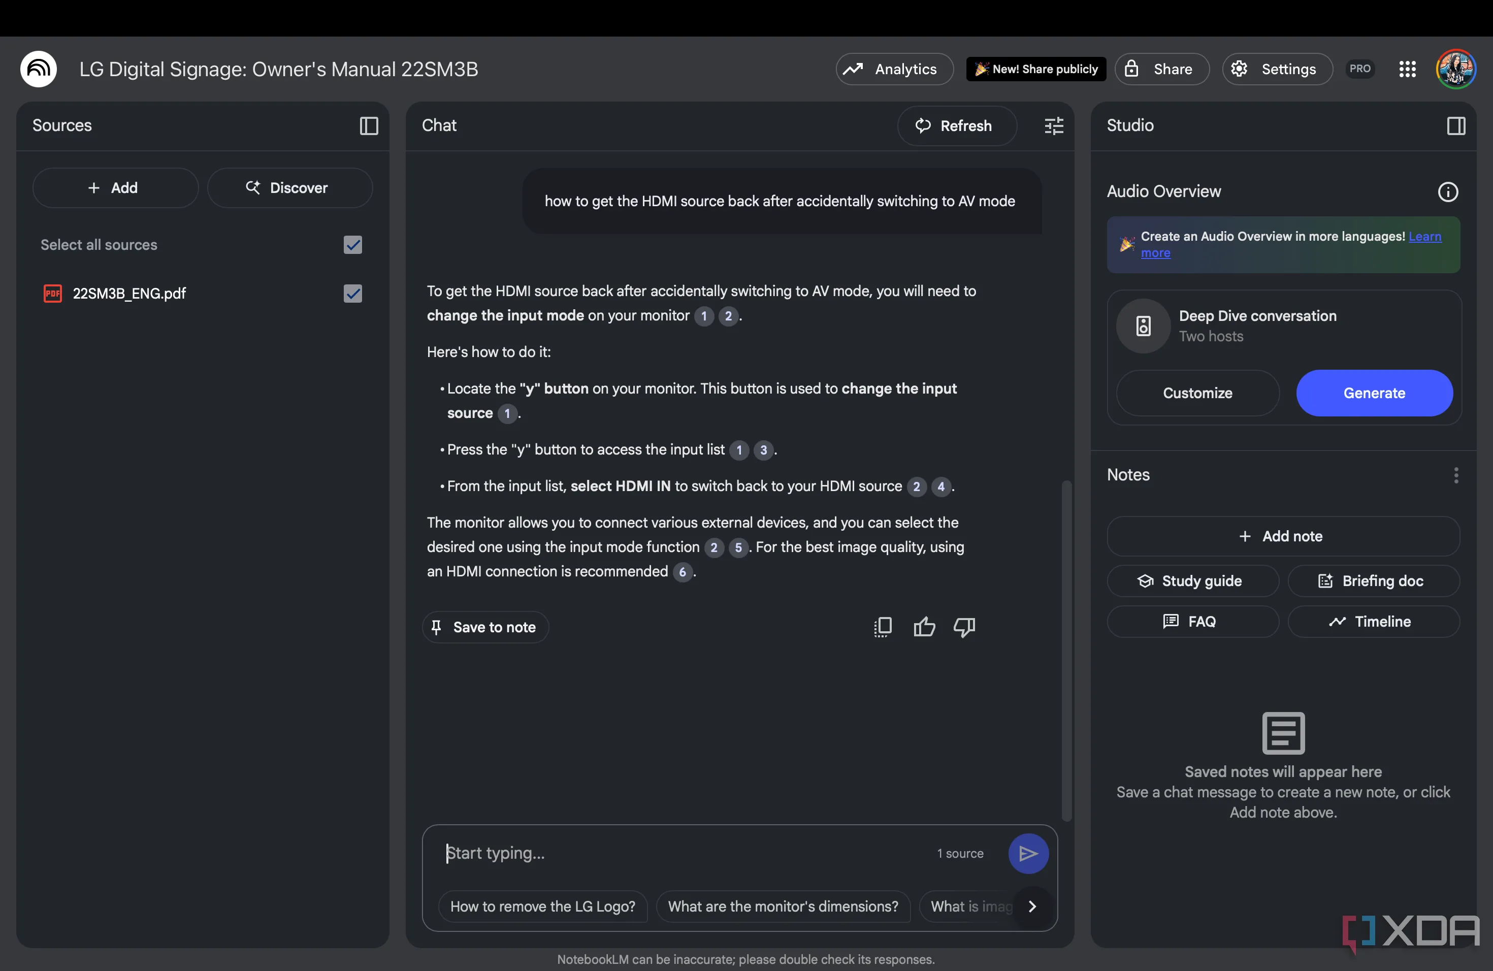Click New! Share publicly banner

(x=1036, y=69)
